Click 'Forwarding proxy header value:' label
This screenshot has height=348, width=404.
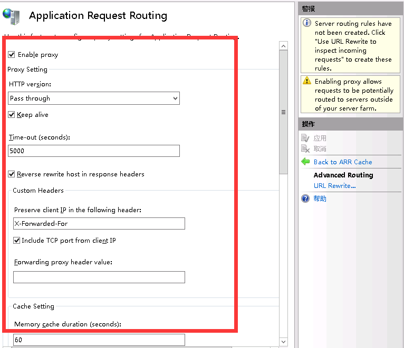(63, 262)
